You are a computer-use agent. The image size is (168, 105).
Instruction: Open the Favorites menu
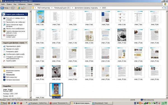[x=22, y=4]
